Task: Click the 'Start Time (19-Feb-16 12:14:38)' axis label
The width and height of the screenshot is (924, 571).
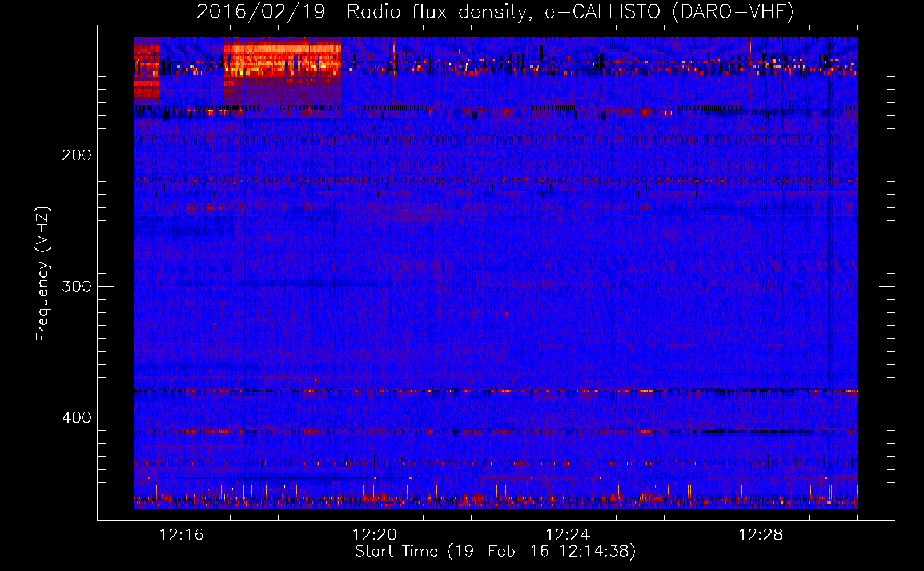Action: pos(496,552)
